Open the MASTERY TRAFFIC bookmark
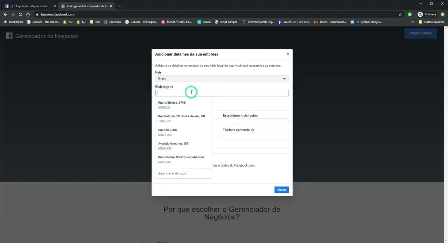Screen dimensions: 448x243 tap(177, 22)
